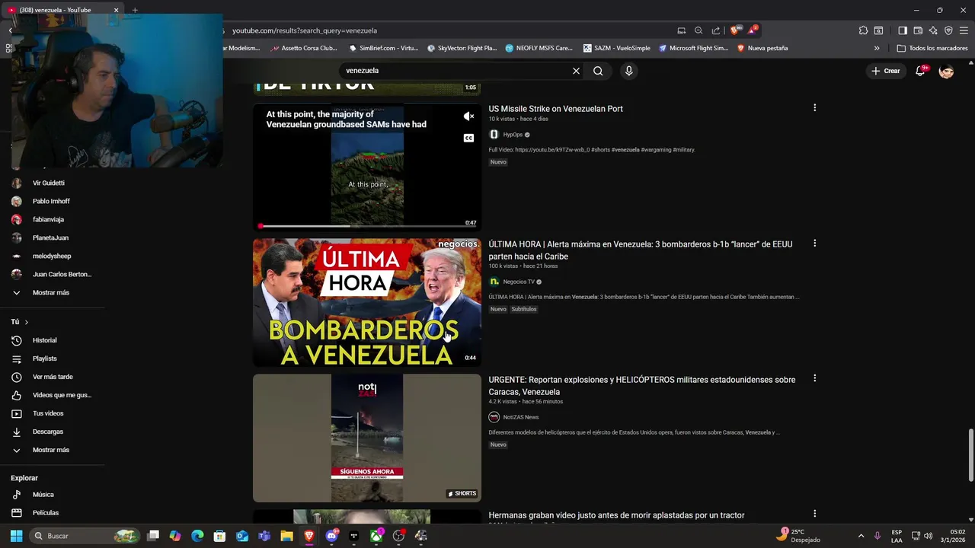Open options menu for US Missile Strike video
Viewport: 975px width, 548px height.
tap(814, 108)
